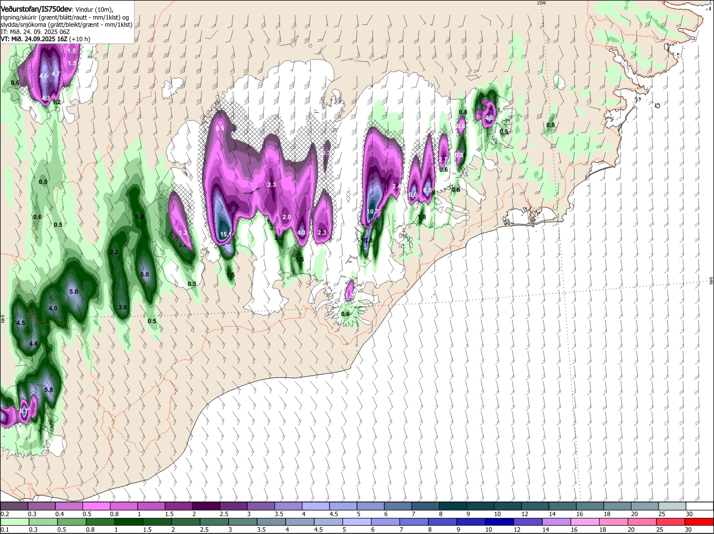Select the lavender swatch labeled 4 in snow legend

click(316, 506)
